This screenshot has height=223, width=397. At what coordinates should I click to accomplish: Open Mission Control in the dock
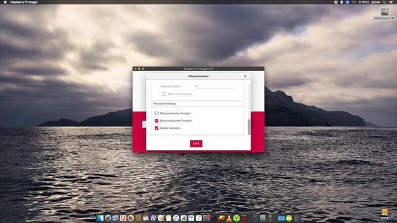(115, 218)
